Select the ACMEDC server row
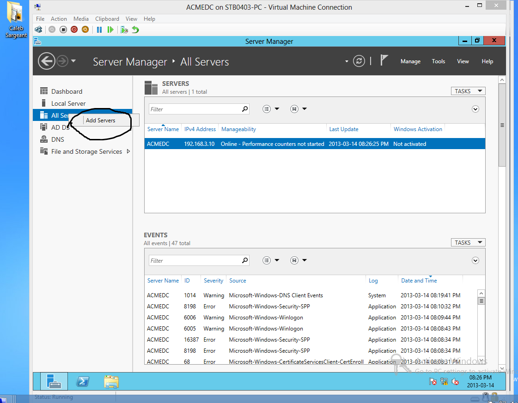 pyautogui.click(x=315, y=144)
